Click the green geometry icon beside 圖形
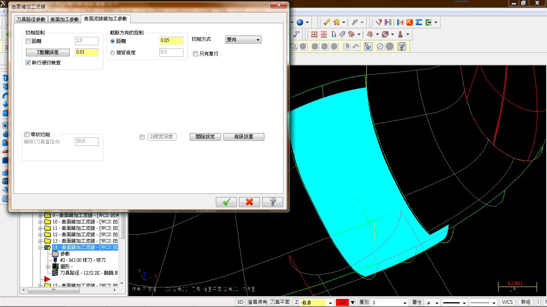 click(55, 267)
